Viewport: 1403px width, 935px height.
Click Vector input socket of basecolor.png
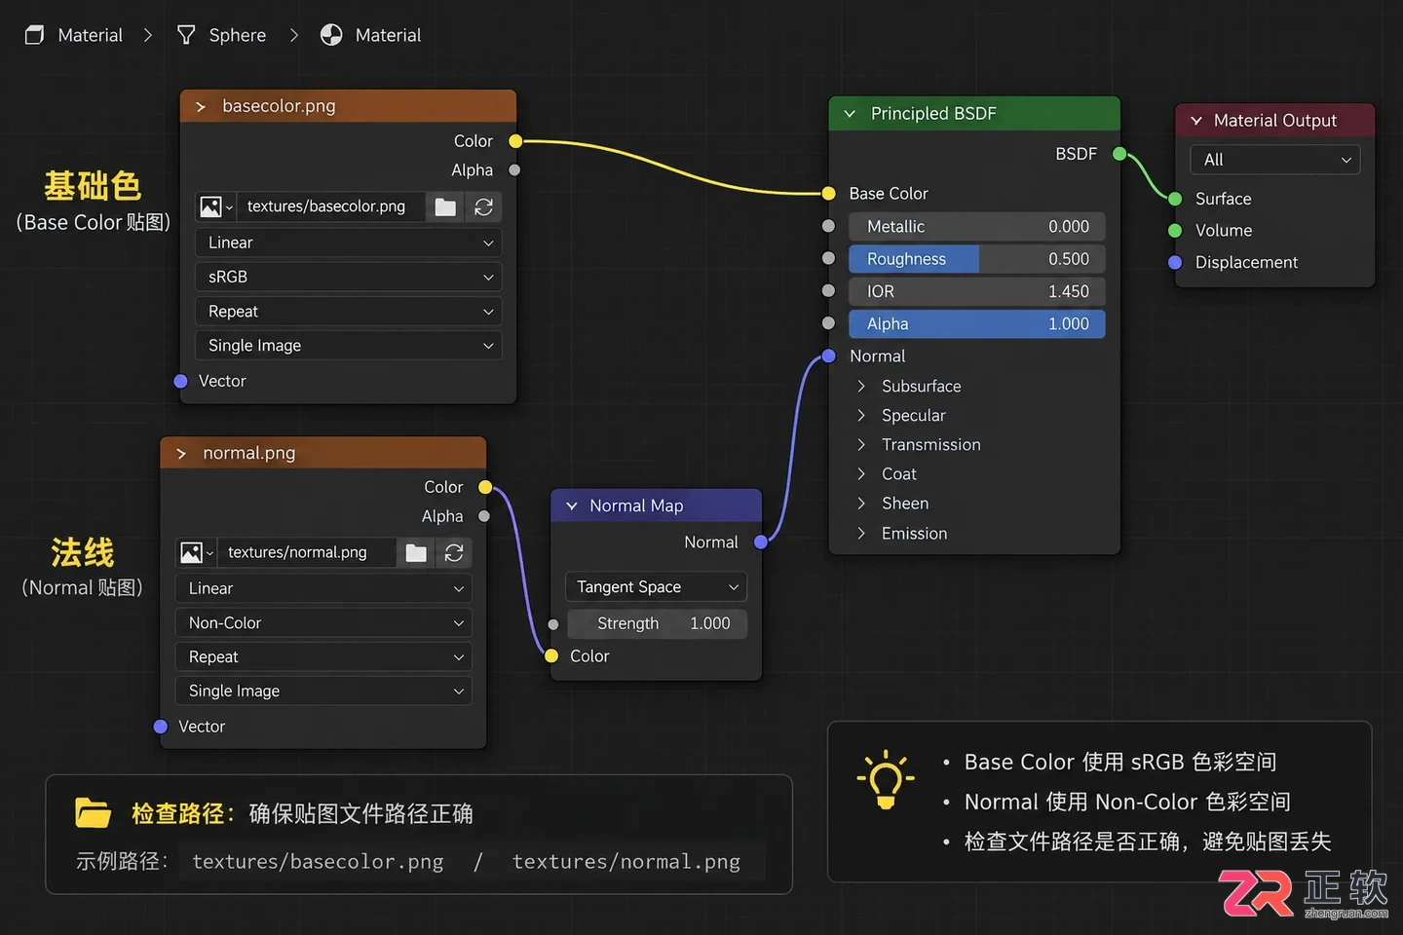tap(180, 381)
